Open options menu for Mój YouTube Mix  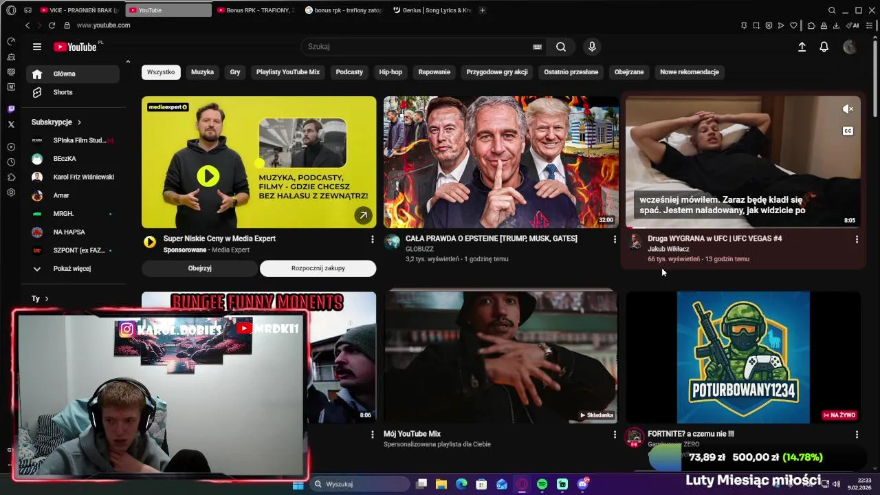coord(615,434)
